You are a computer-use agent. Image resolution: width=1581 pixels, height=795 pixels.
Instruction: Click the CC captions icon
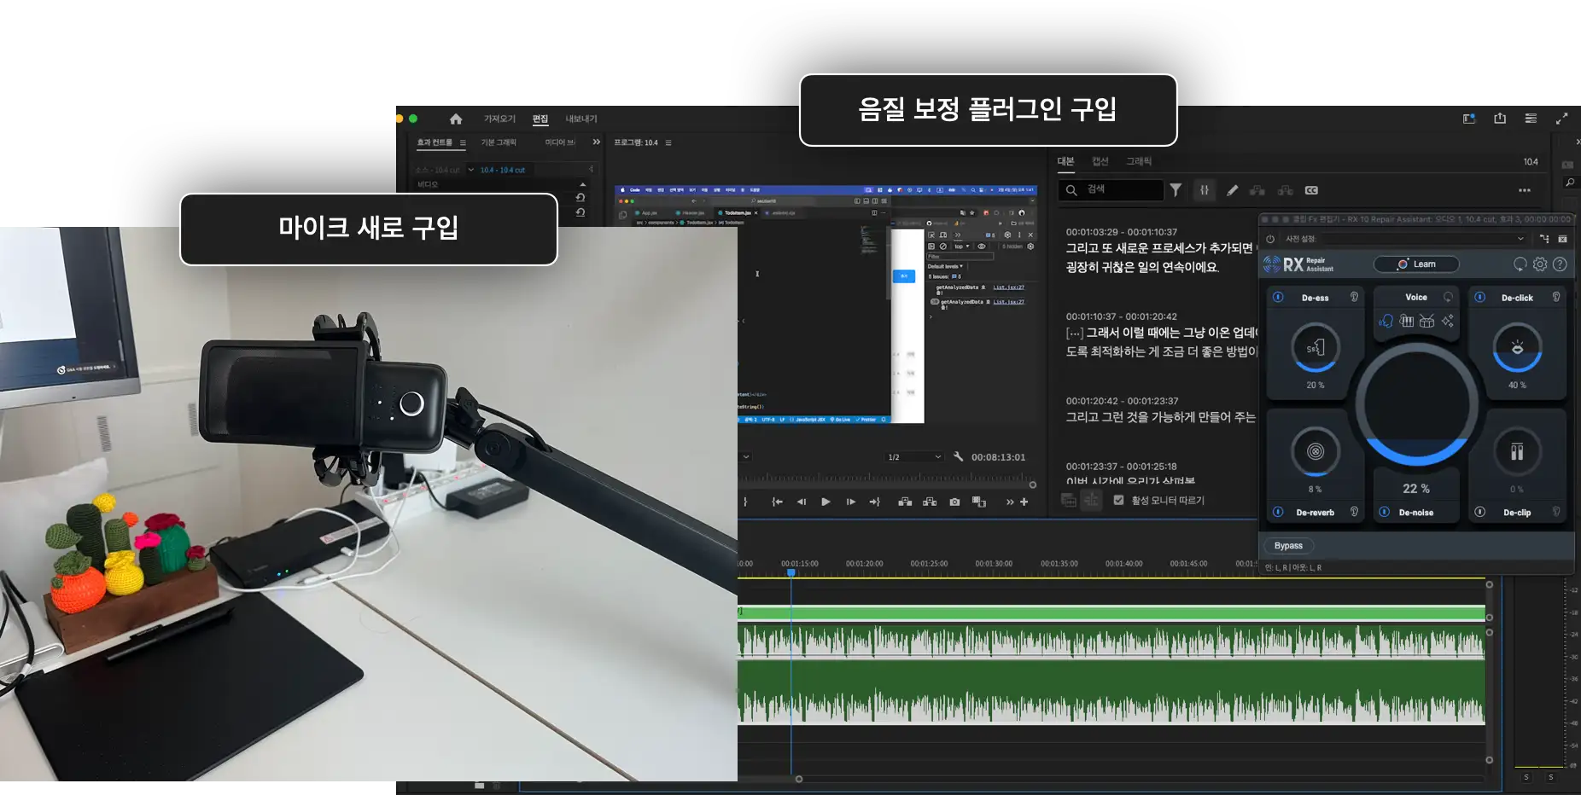click(1311, 190)
